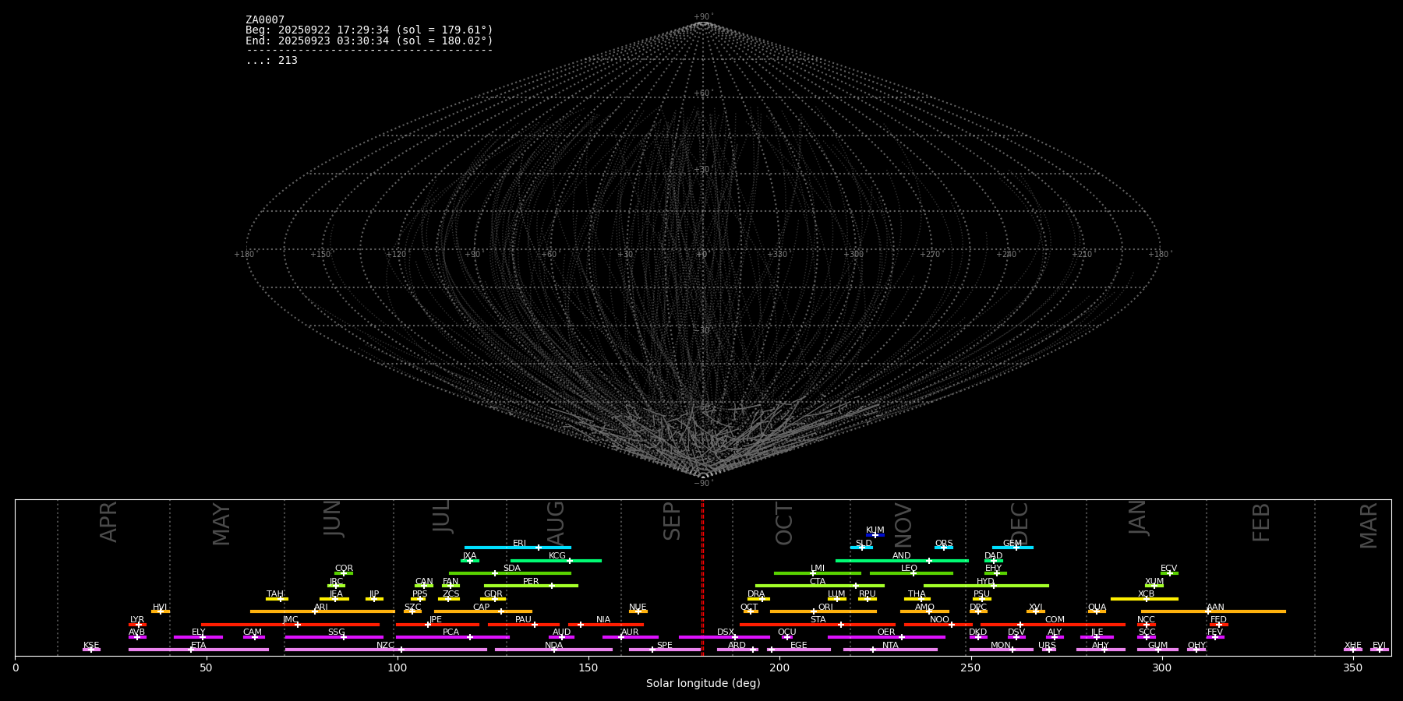1403x701 pixels.
Task: Click the KCG shower label
Action: pyautogui.click(x=557, y=556)
